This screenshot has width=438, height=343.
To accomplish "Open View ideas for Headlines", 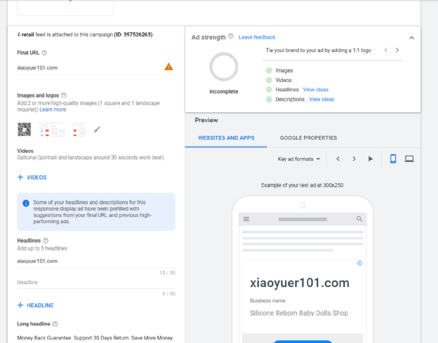I will [316, 90].
